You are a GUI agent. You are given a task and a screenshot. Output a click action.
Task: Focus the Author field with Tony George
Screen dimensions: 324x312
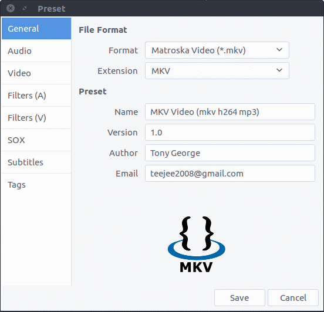point(230,153)
